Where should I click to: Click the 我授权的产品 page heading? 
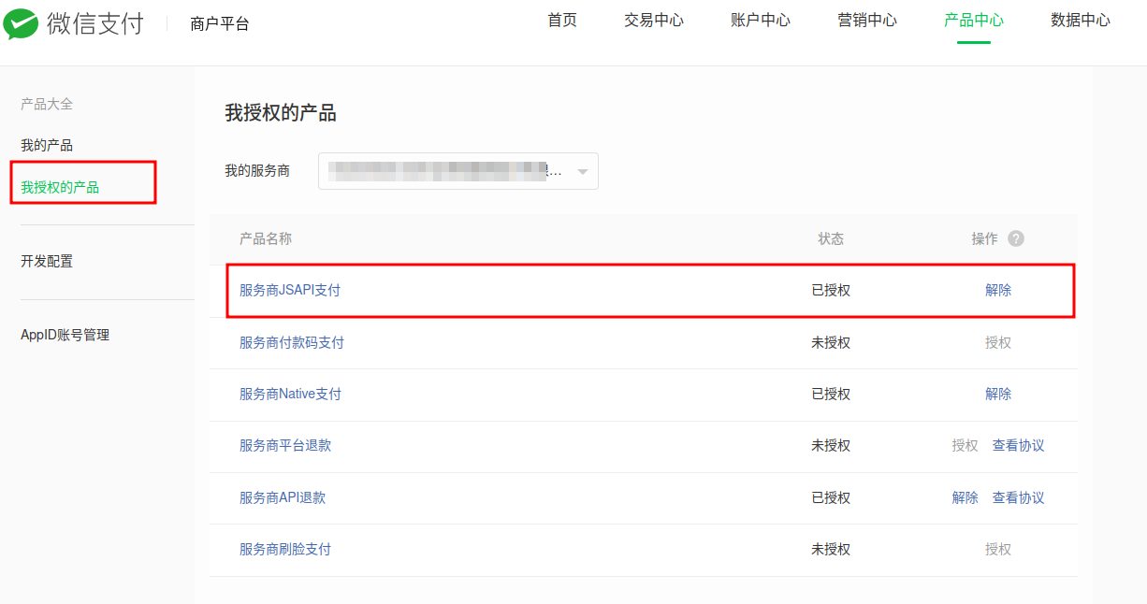pyautogui.click(x=281, y=113)
